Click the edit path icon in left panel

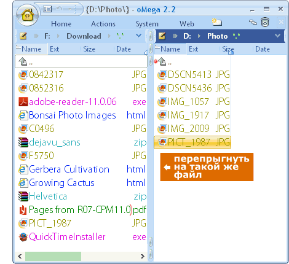[23, 36]
